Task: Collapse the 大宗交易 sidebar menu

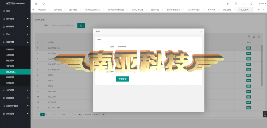Action: 15,42
